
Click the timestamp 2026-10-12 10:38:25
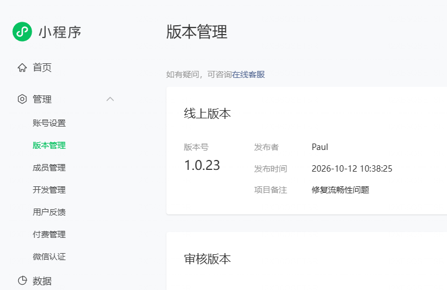(352, 169)
